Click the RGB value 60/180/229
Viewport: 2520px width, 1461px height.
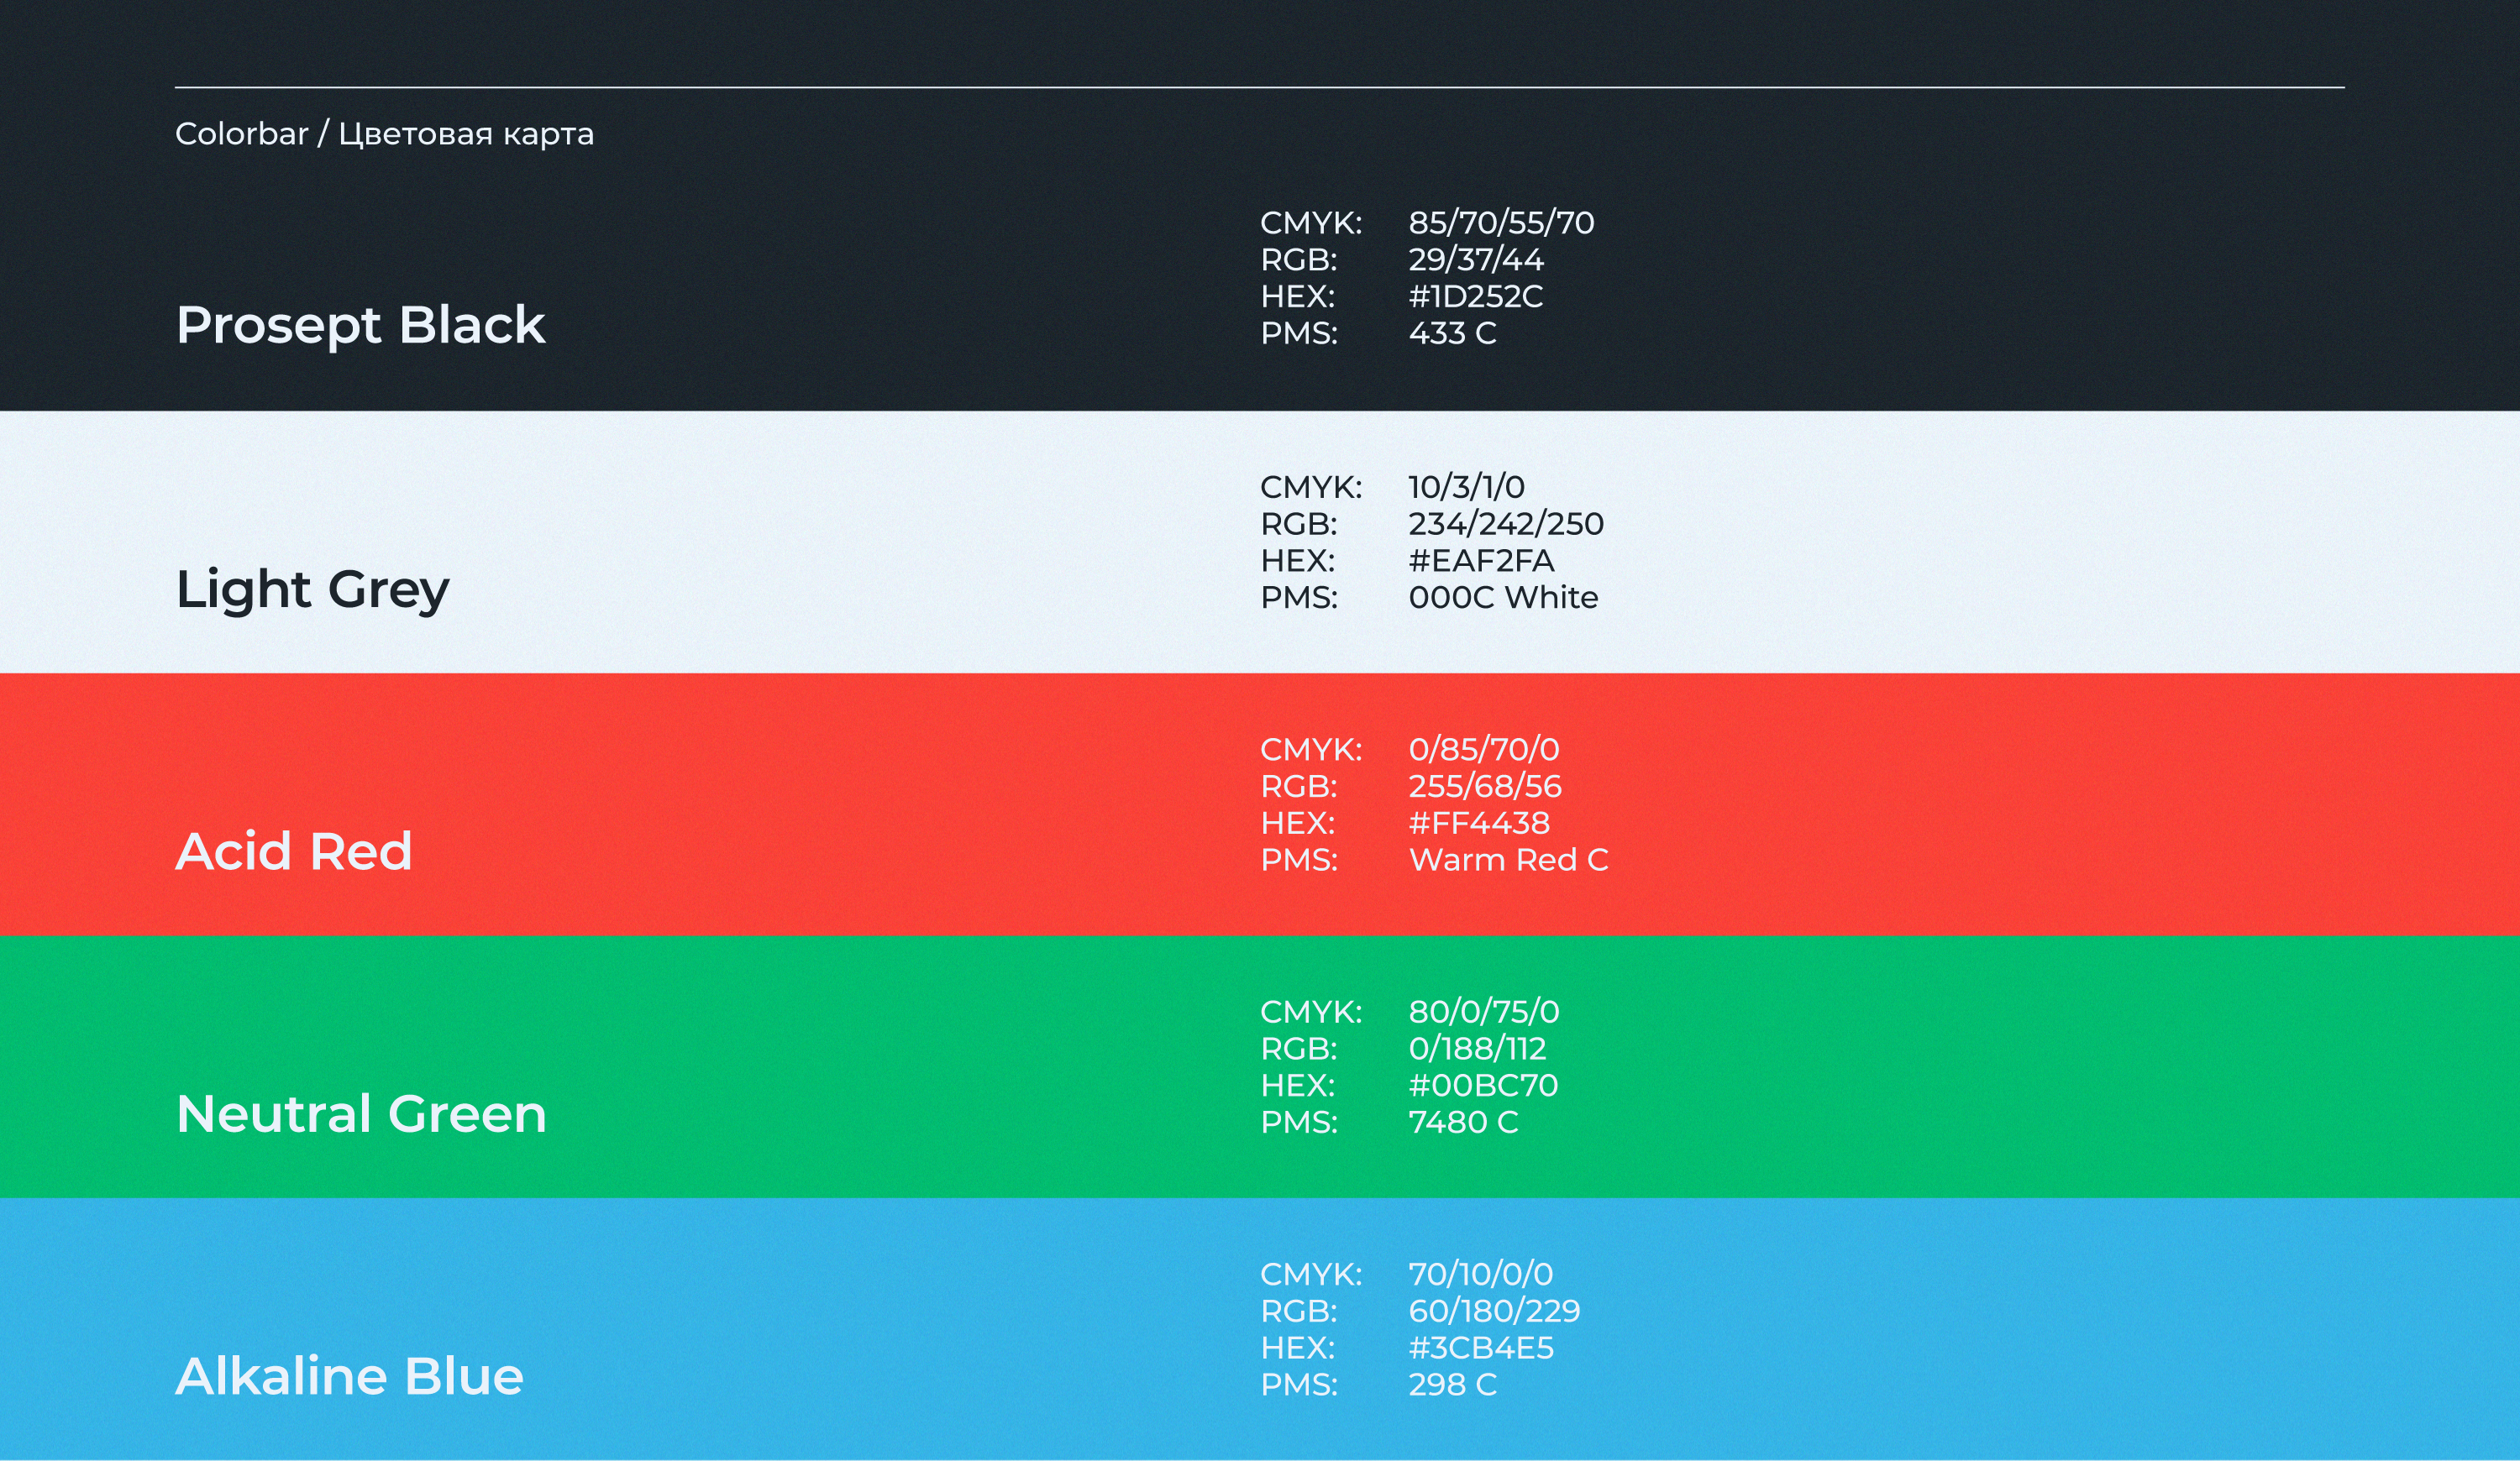[1493, 1311]
